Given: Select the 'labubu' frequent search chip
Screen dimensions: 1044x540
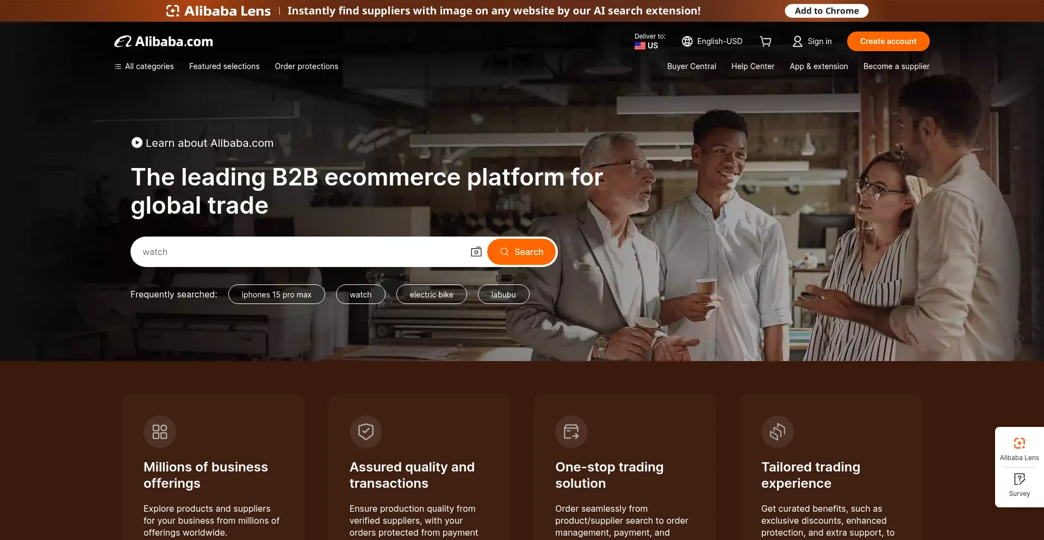Looking at the screenshot, I should 504,294.
